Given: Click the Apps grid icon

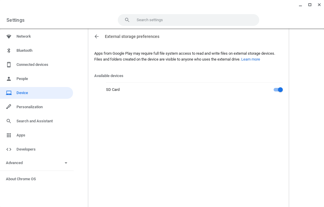Looking at the screenshot, I should 9,135.
